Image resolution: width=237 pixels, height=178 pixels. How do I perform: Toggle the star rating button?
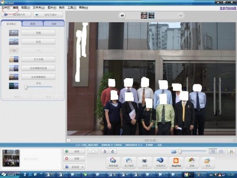(93, 151)
